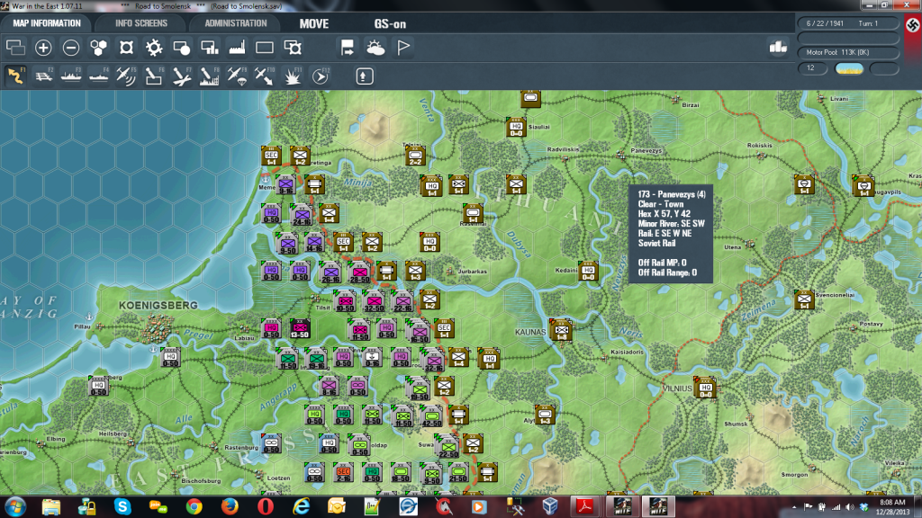Open Adobe Reader from the taskbar
Image resolution: width=922 pixels, height=518 pixels.
tap(585, 506)
